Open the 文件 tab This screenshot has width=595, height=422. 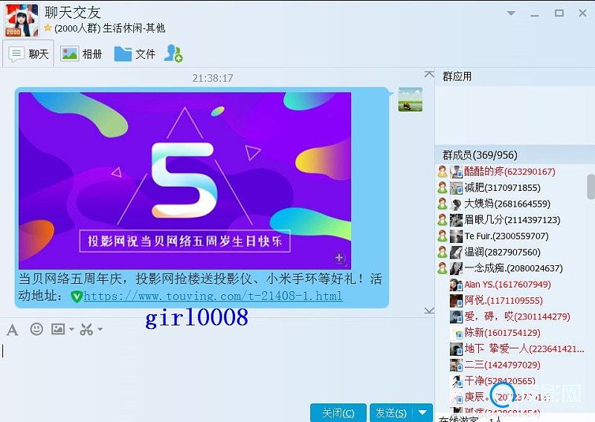[135, 54]
